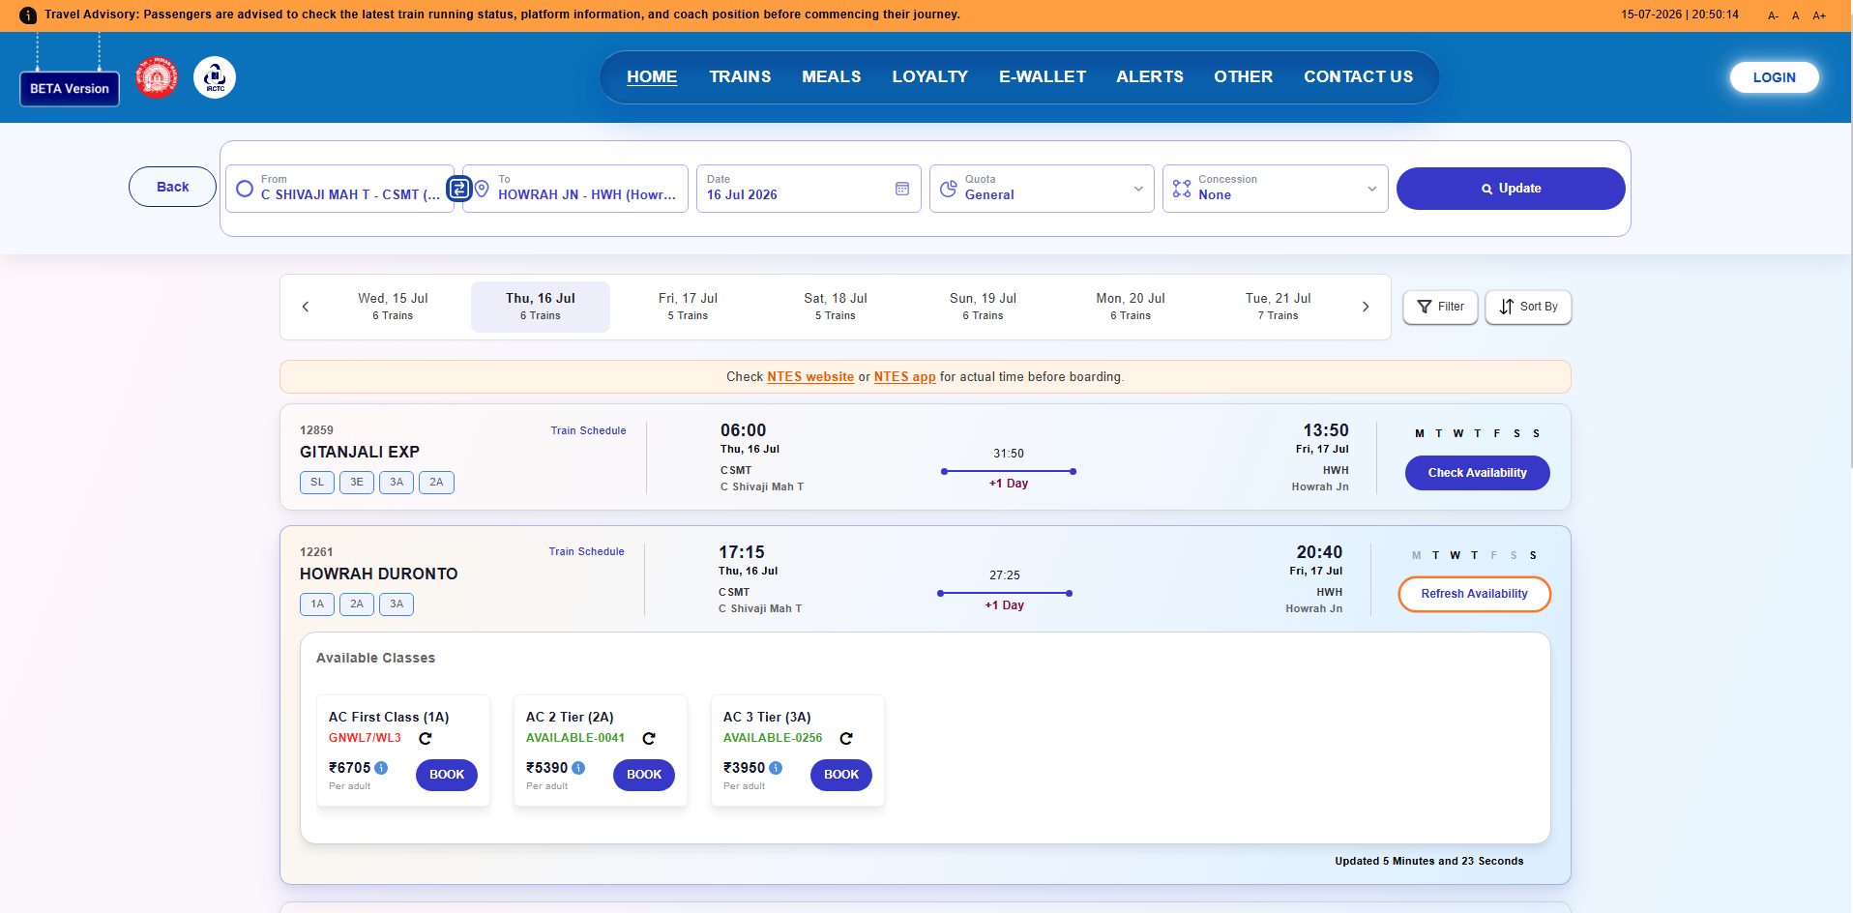Screen dimensions: 1853x913
Task: Edit the From station field
Action: coord(339,189)
